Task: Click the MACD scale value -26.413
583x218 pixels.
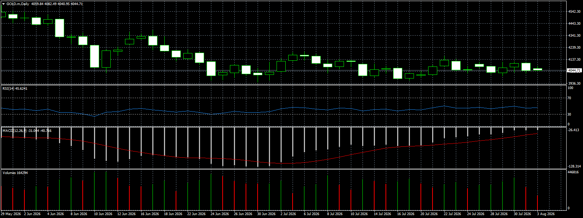Action: [x=574, y=130]
